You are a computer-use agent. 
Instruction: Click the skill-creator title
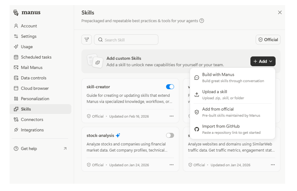(98, 87)
